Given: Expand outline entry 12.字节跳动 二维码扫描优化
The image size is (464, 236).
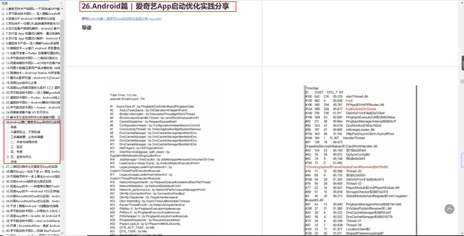Looking at the screenshot, I should point(3,58).
